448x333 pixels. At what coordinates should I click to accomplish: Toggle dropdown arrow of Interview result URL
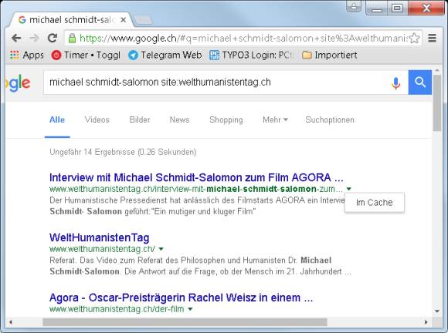click(x=349, y=189)
